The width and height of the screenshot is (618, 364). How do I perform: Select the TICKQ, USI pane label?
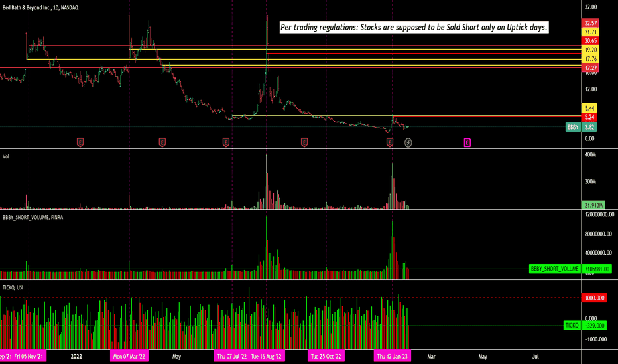pos(13,288)
